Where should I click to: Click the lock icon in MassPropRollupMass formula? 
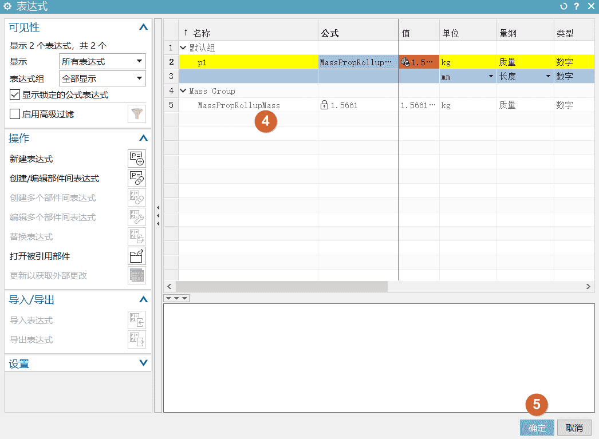click(324, 105)
